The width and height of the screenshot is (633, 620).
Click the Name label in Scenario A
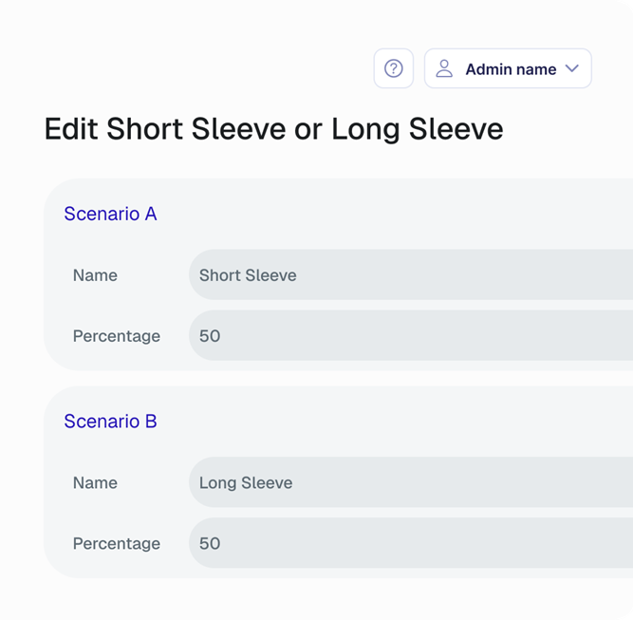coord(95,275)
